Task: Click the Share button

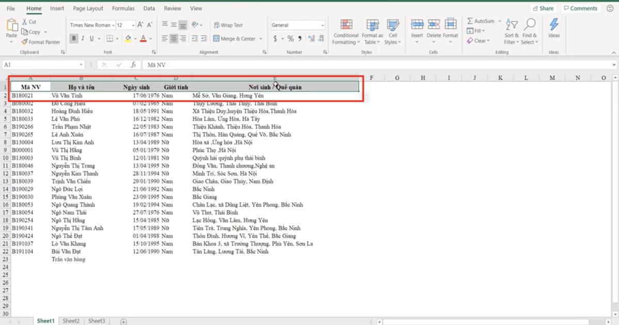Action: click(x=542, y=8)
